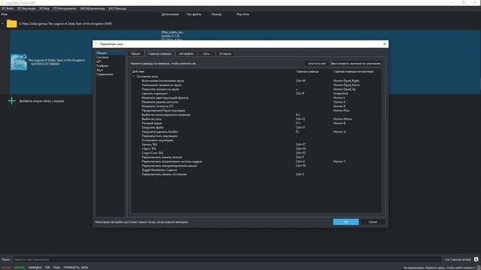
Task: Toggle the FSR filter status bar button
Action: point(47,268)
